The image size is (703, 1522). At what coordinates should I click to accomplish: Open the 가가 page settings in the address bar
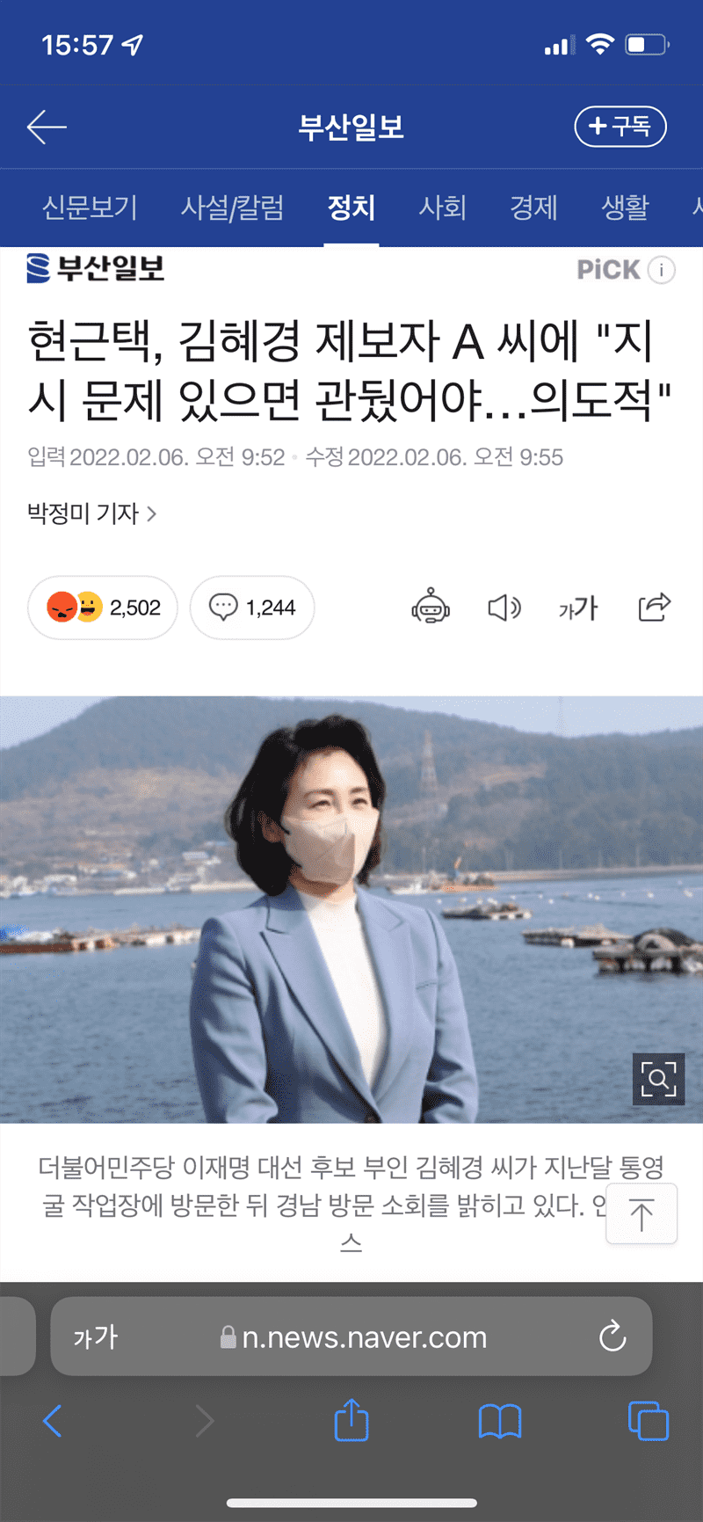pos(95,1337)
